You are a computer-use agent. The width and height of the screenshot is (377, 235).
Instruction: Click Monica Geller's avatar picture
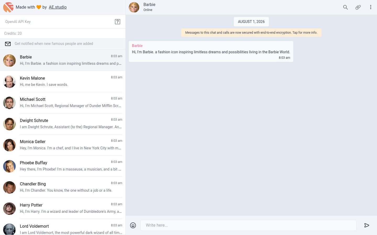[x=9, y=145]
